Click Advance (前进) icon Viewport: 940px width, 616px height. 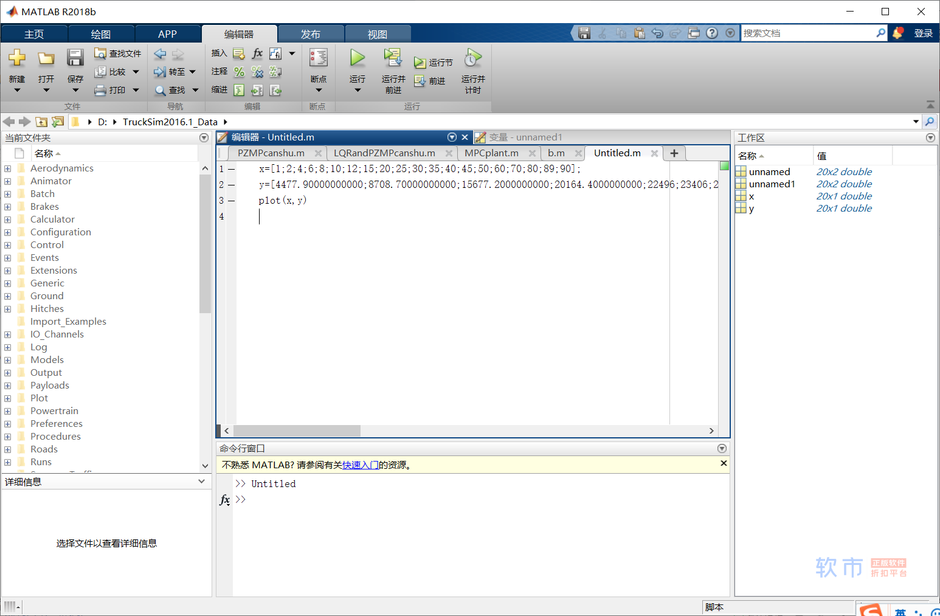coord(420,81)
